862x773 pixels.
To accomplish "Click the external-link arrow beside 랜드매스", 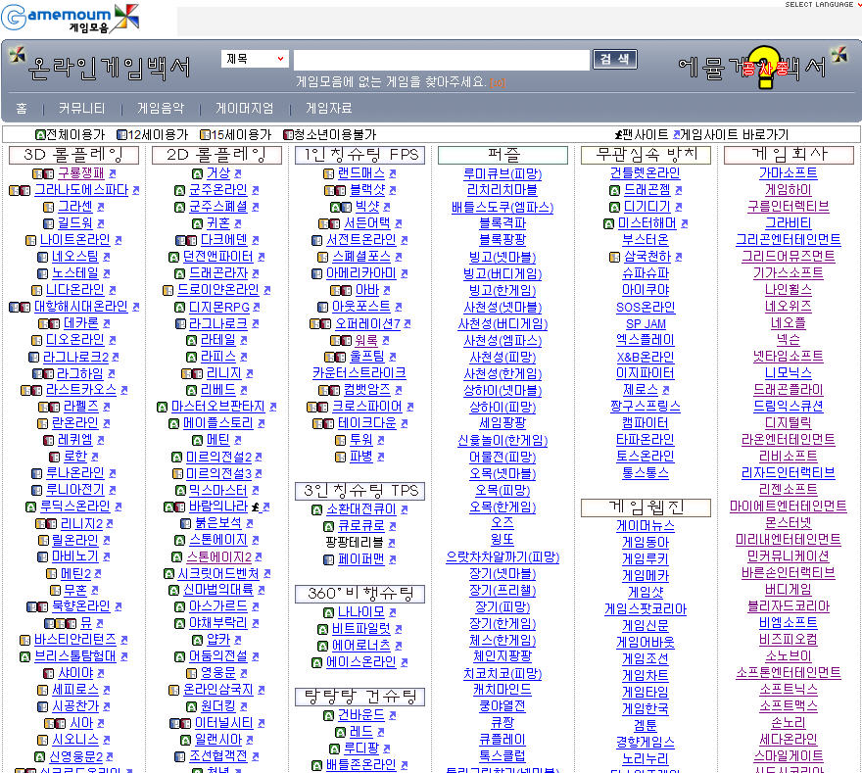I will 393,173.
